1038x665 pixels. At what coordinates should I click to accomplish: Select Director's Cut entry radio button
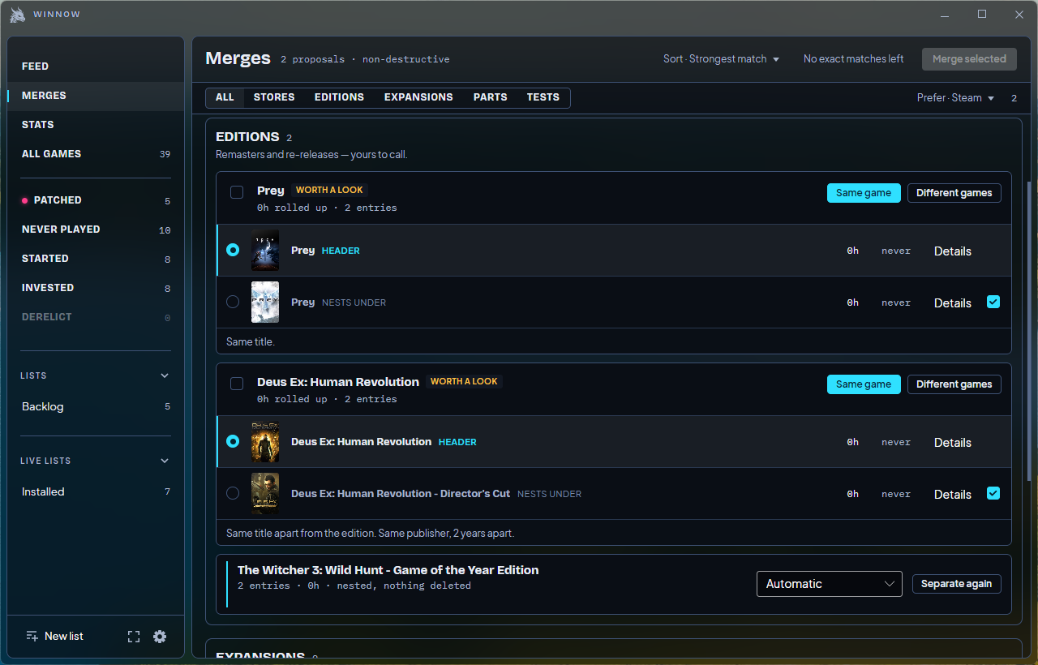click(x=233, y=493)
